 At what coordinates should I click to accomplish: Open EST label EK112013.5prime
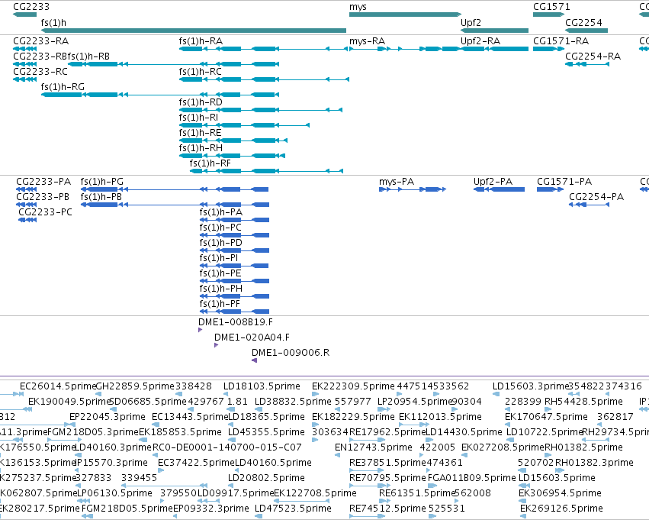tap(440, 417)
